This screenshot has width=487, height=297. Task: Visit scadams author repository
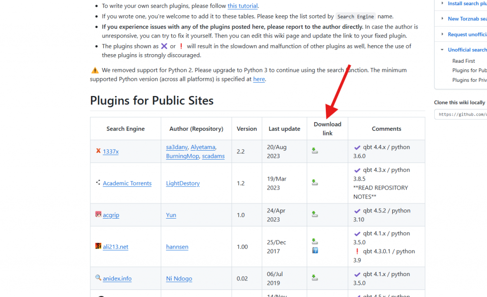tap(213, 156)
